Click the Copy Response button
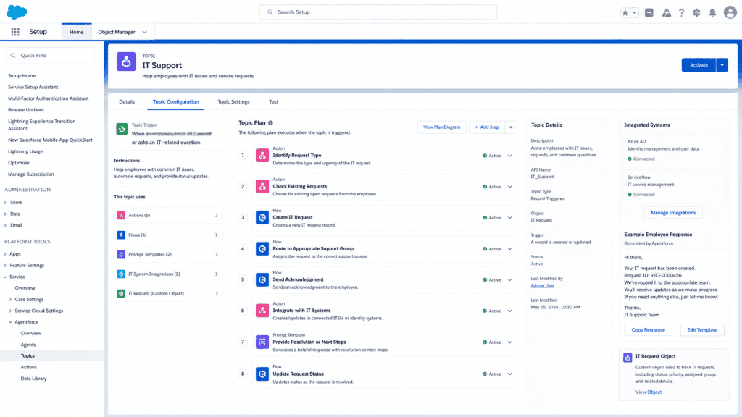The height and width of the screenshot is (417, 742). 648,330
